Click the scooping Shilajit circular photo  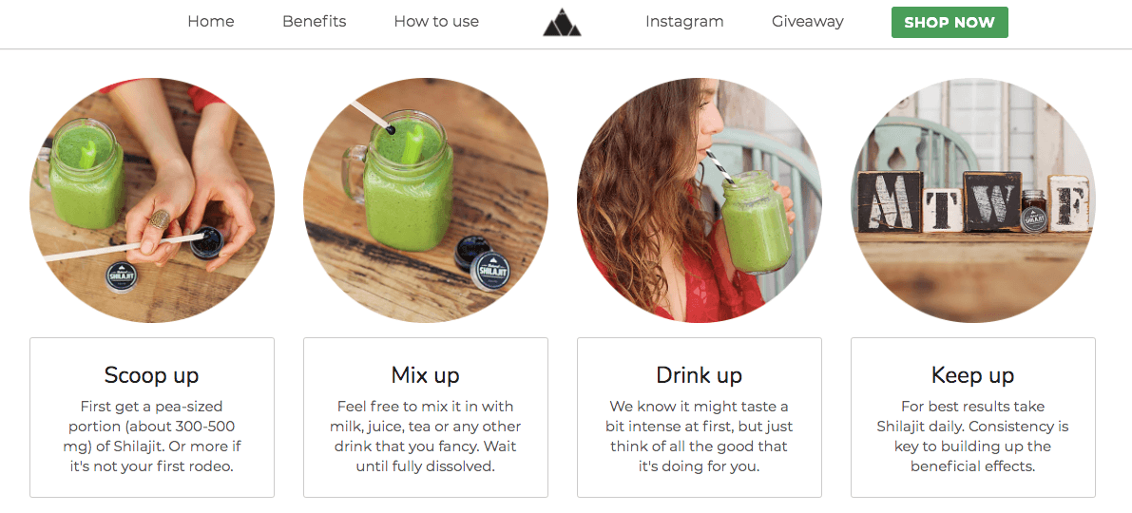(x=152, y=199)
